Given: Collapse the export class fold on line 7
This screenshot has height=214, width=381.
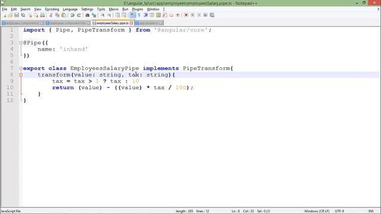Looking at the screenshot, I should point(21,68).
